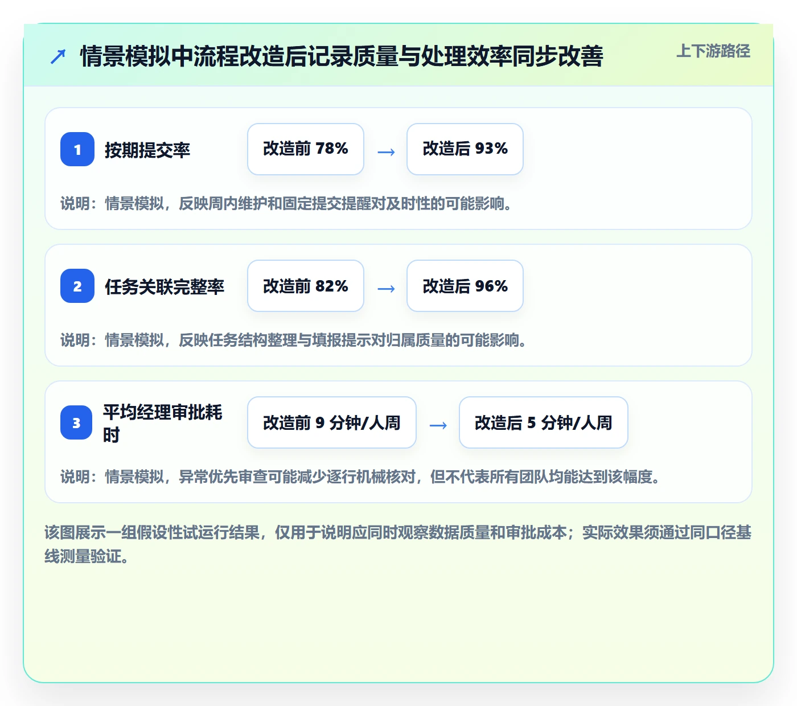The image size is (797, 706).
Task: Select the 按期提交率 metric label
Action: [147, 150]
